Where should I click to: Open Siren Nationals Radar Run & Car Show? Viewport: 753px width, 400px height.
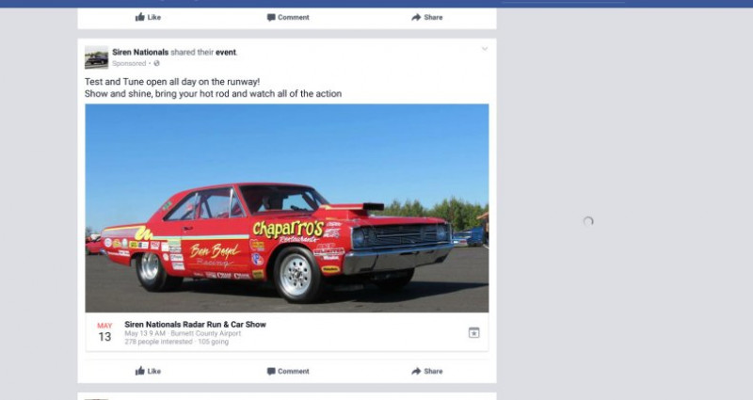(x=195, y=324)
